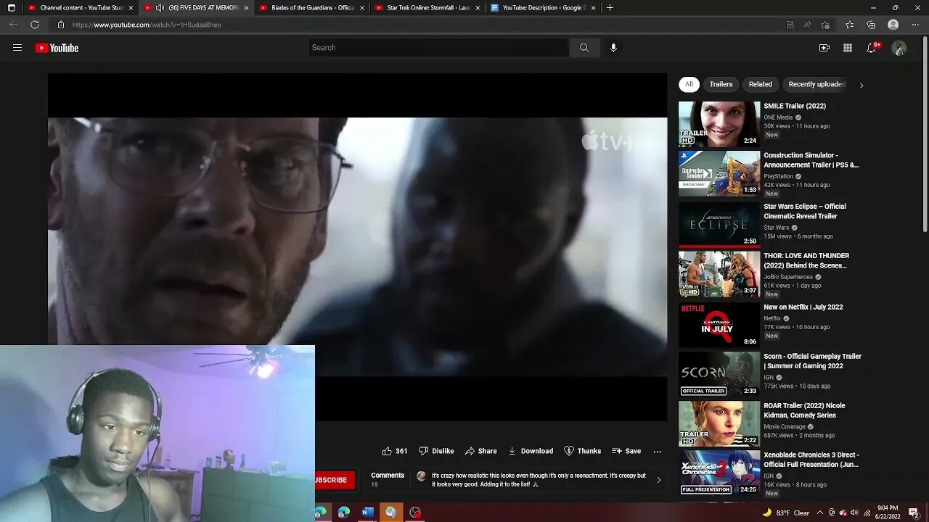Show more filter chips with right arrow
The width and height of the screenshot is (929, 522).
[862, 85]
